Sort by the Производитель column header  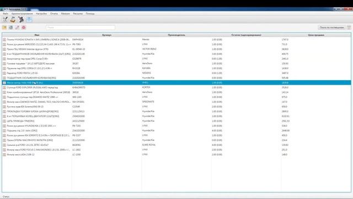coord(176,35)
